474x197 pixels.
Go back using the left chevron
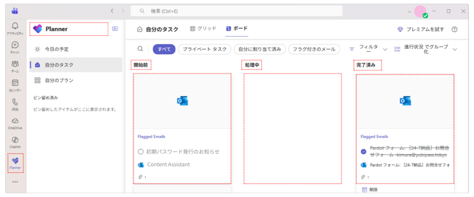pyautogui.click(x=112, y=11)
